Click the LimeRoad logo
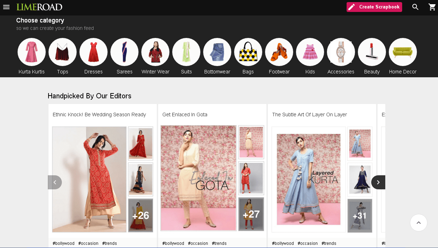Screen dimensions: 438x248 pyautogui.click(x=39, y=7)
